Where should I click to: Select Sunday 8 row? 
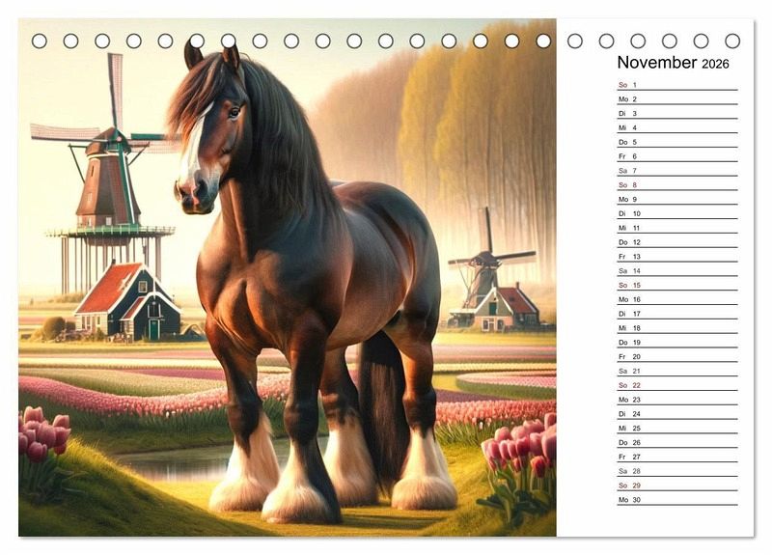[677, 184]
